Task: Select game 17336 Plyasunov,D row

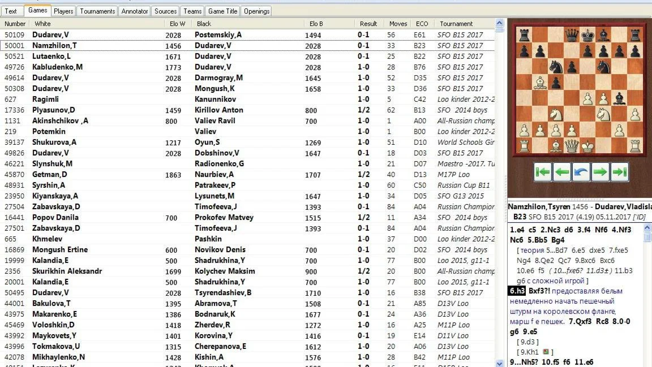Action: [x=247, y=110]
